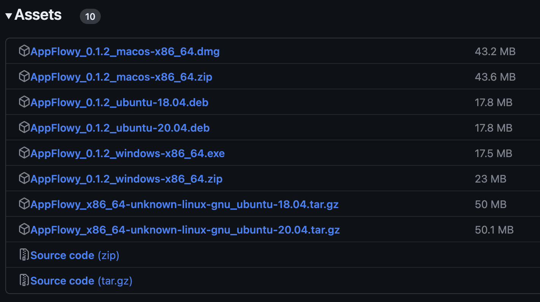Click the package icon beside ubuntu-18.04.deb
Screen dimensions: 540x302
(x=24, y=102)
